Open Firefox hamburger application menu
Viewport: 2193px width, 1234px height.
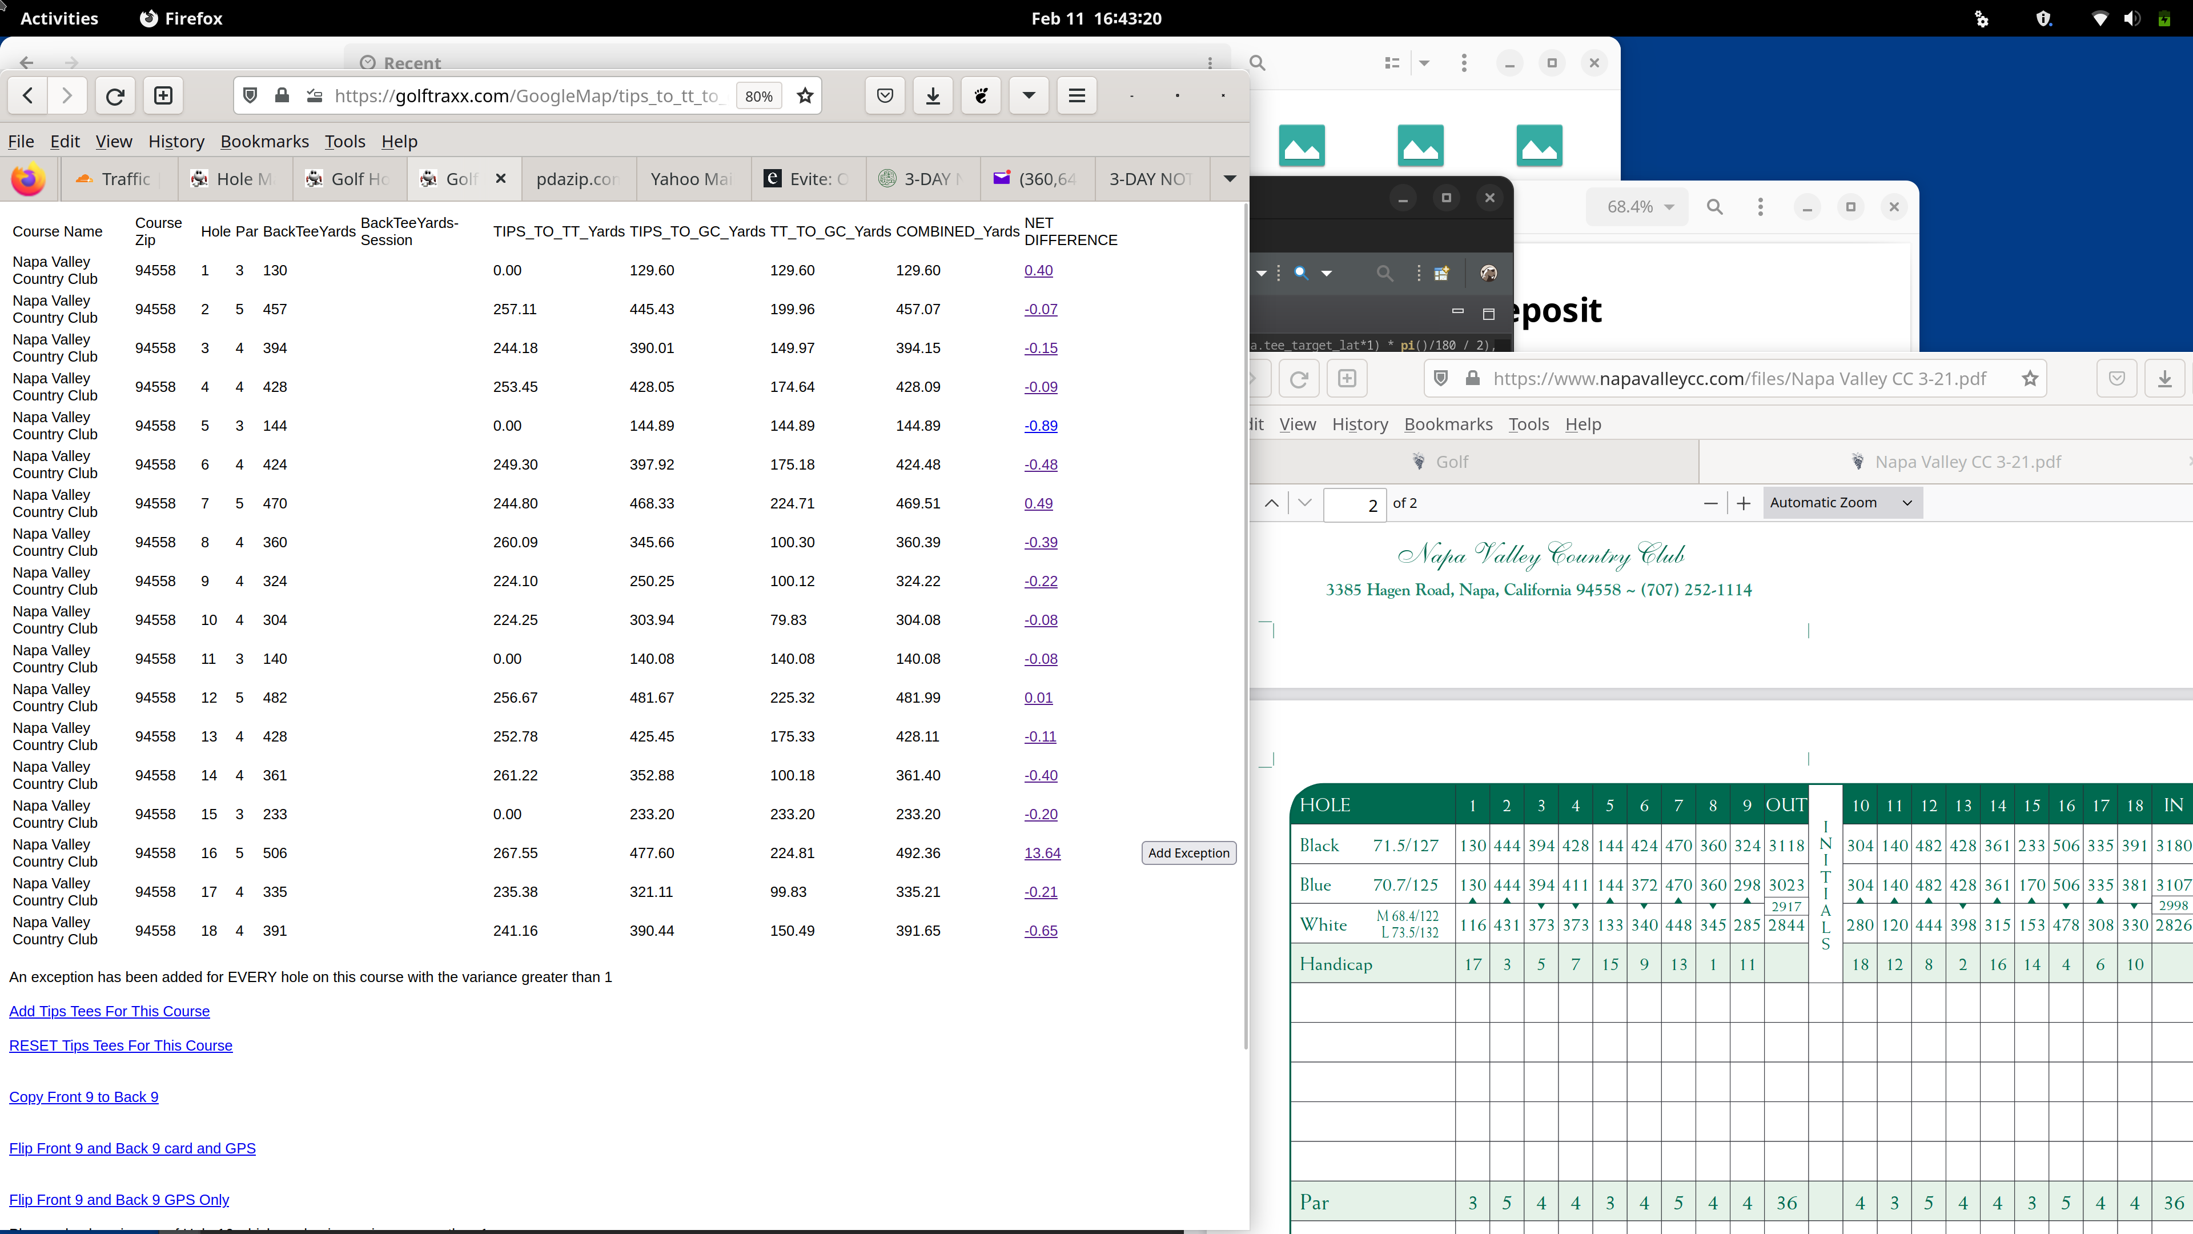click(x=1077, y=95)
